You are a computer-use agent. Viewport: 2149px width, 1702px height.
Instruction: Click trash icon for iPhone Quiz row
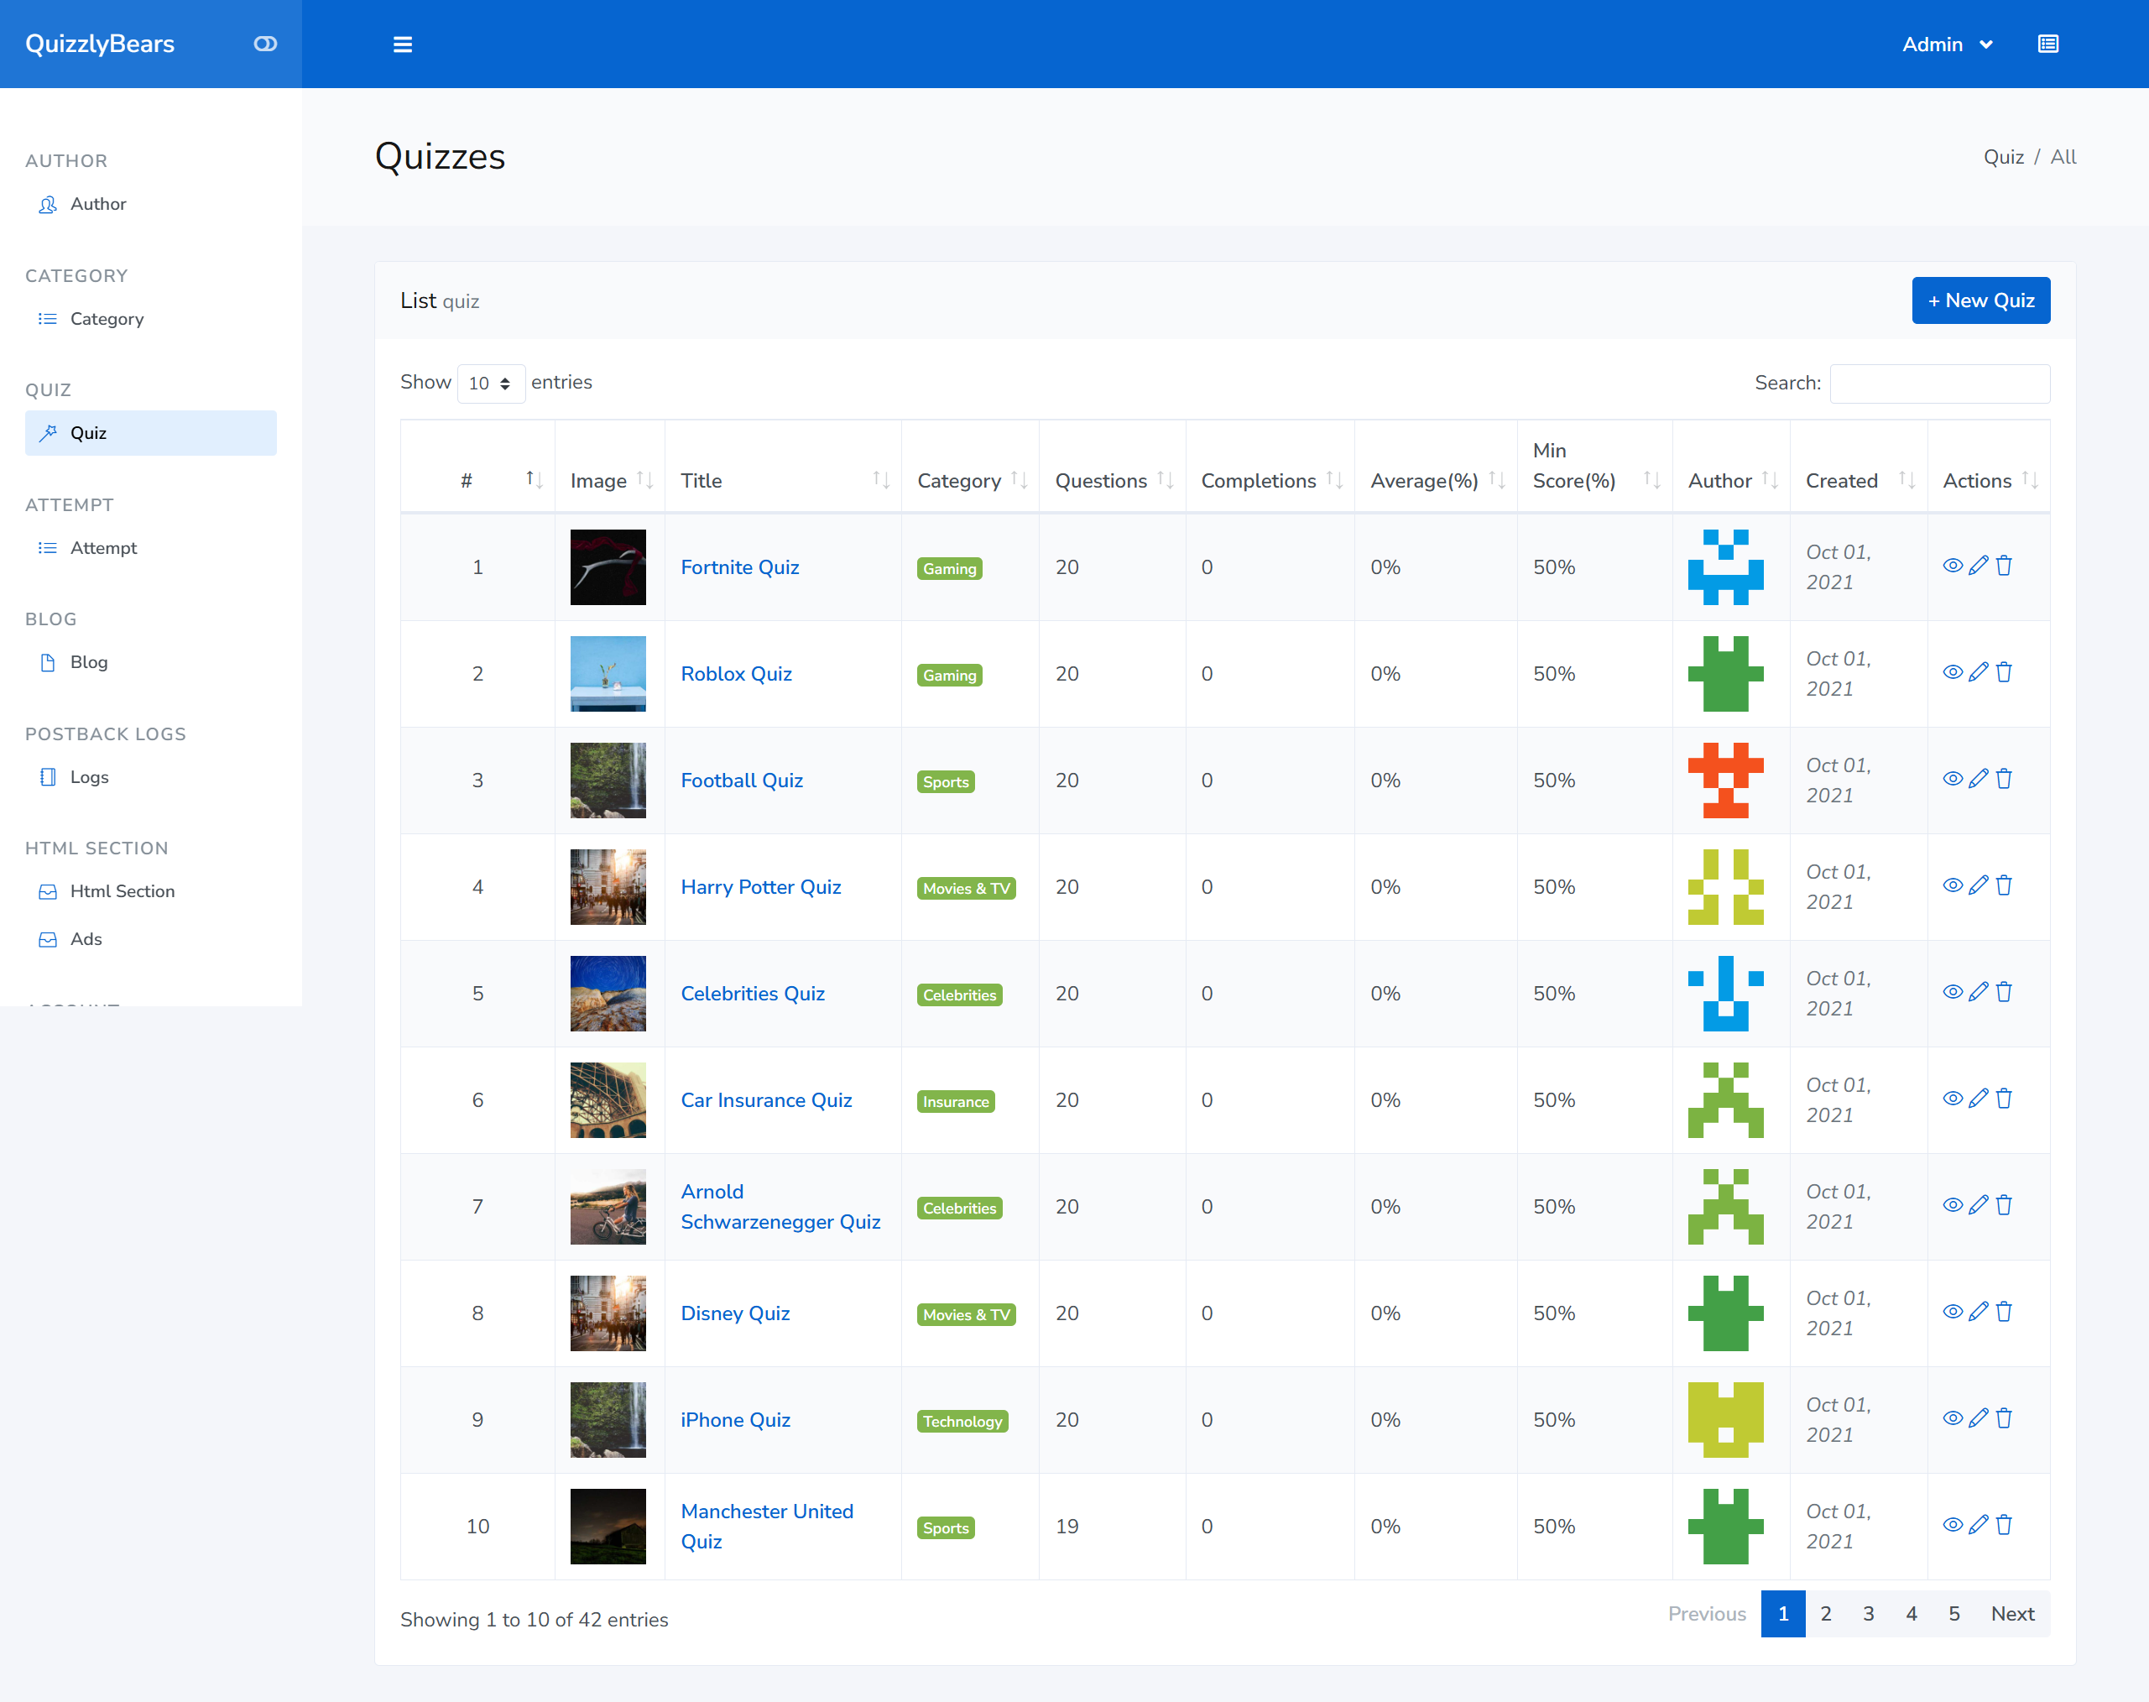[2005, 1418]
